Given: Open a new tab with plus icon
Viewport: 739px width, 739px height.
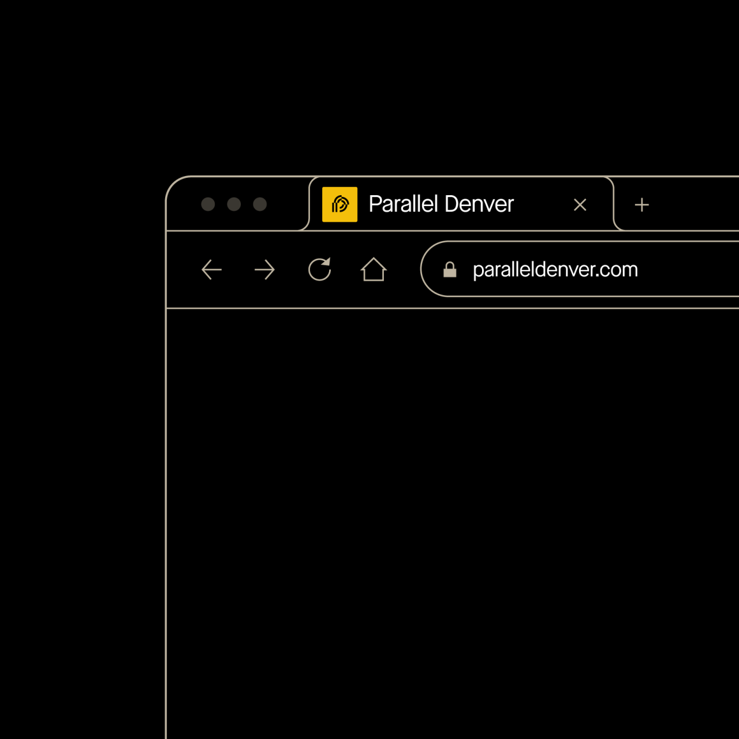Looking at the screenshot, I should coord(641,205).
